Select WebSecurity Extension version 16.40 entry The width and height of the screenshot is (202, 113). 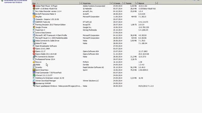point(50,78)
